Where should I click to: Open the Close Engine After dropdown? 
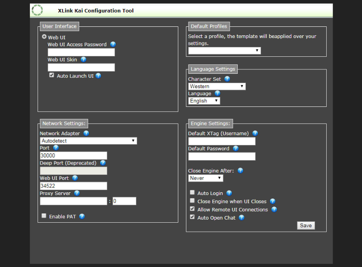click(206, 178)
